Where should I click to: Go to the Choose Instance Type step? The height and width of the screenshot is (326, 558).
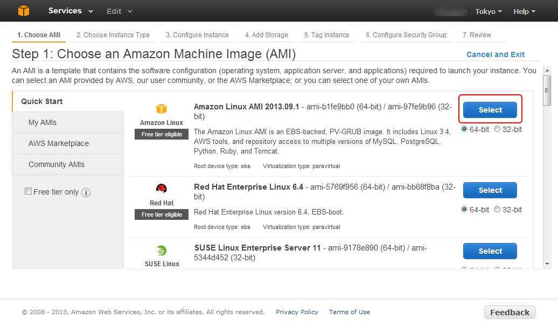(x=113, y=35)
